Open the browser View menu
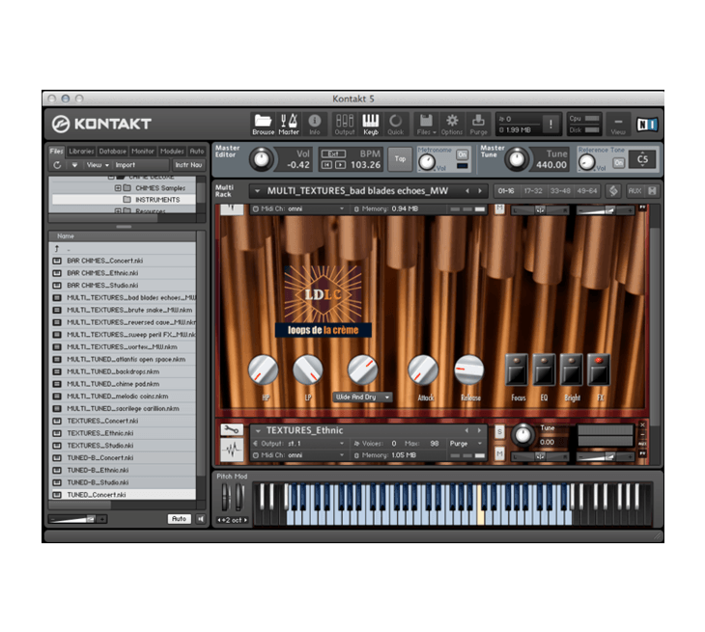The height and width of the screenshot is (632, 705). tap(98, 165)
